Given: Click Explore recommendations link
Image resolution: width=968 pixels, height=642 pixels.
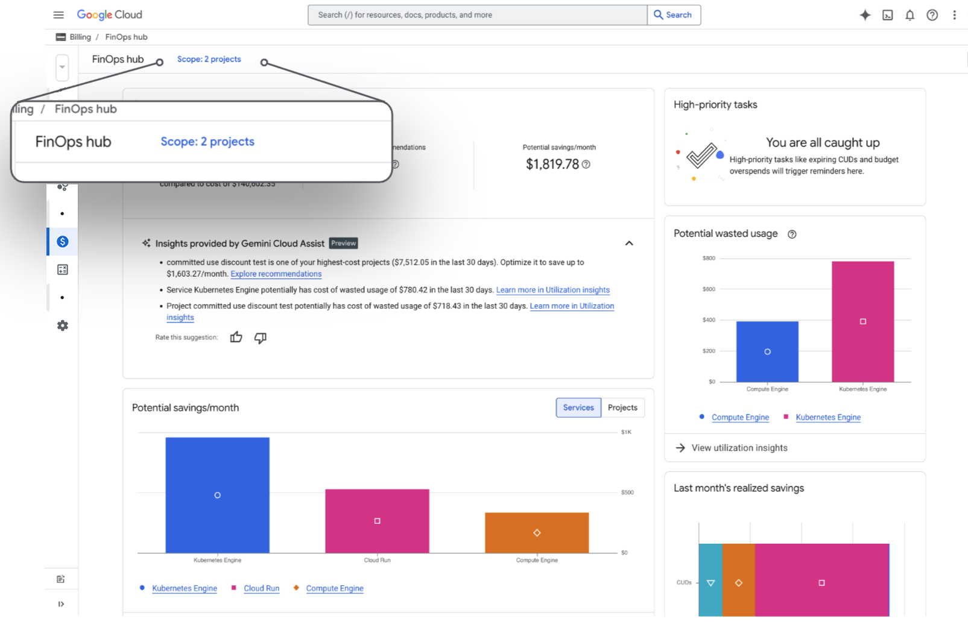Looking at the screenshot, I should point(276,274).
